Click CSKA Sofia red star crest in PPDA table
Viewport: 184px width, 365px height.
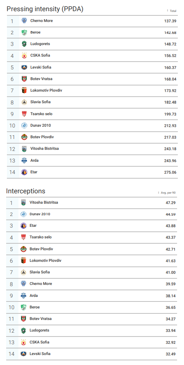point(24,55)
